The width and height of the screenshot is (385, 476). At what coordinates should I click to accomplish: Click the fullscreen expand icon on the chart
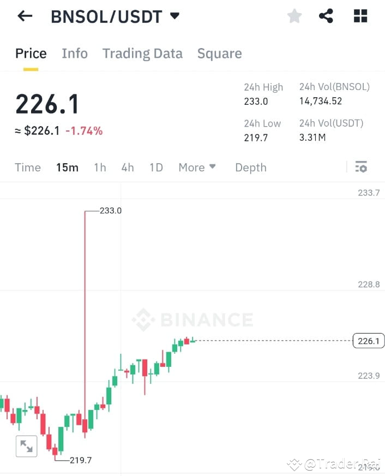pos(26,446)
